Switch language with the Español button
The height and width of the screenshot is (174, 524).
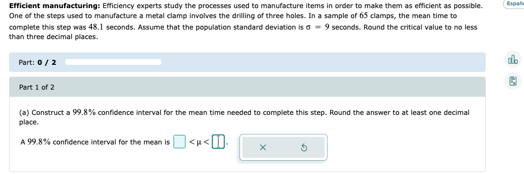click(x=514, y=4)
